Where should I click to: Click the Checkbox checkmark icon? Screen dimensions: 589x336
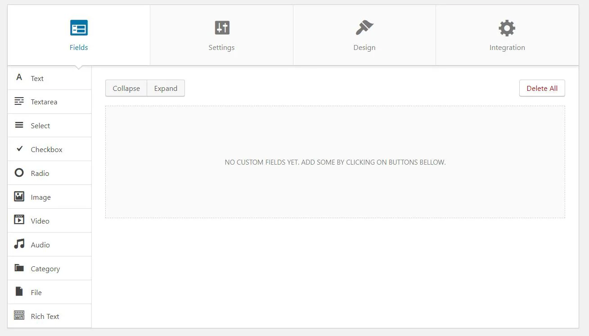pos(19,148)
